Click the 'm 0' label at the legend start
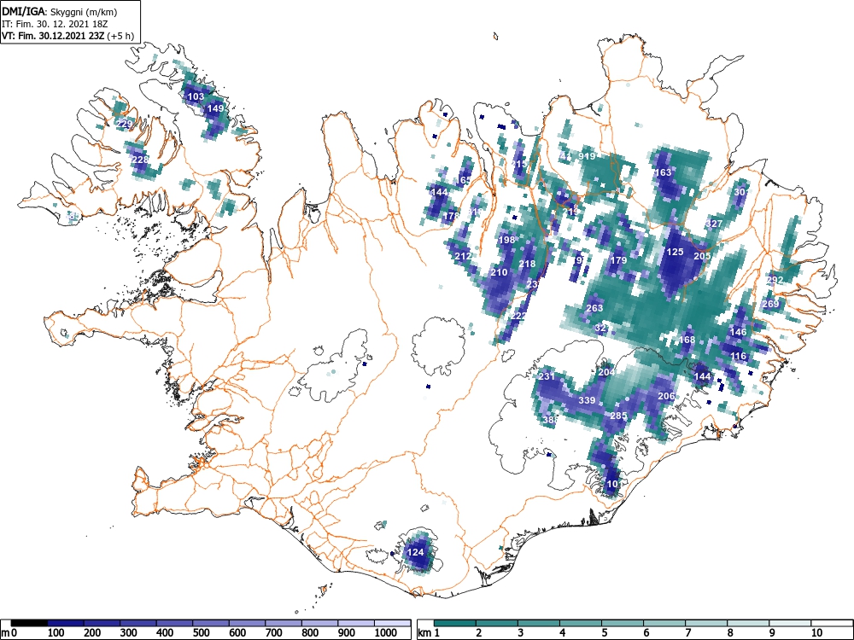 tap(9, 633)
